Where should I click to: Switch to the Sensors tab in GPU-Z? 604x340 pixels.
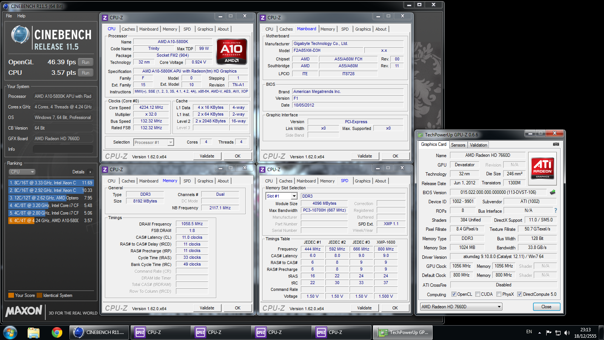click(458, 145)
